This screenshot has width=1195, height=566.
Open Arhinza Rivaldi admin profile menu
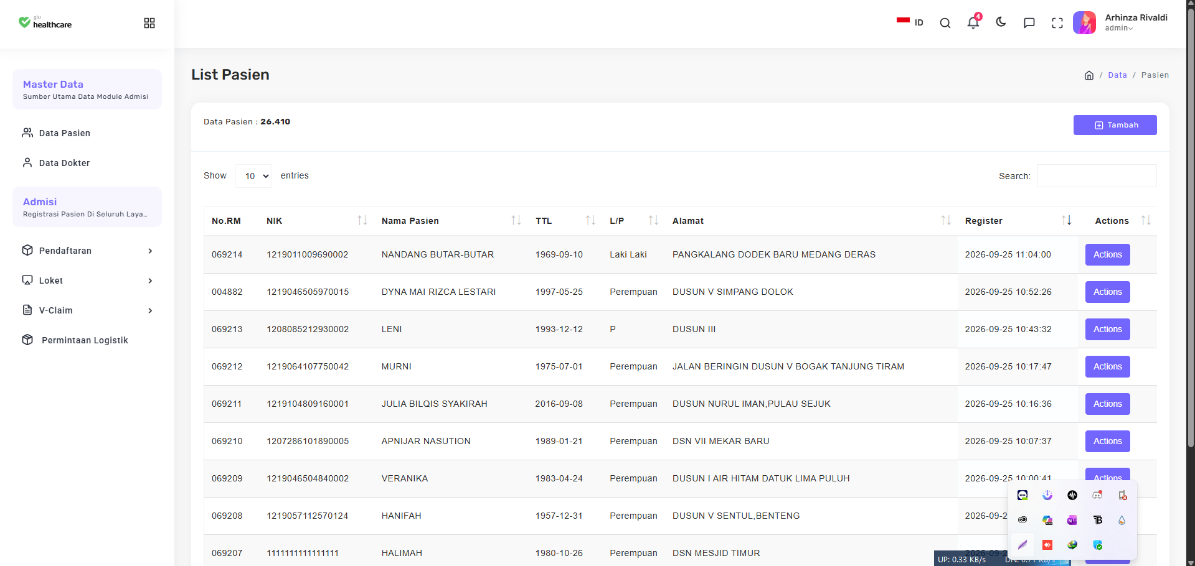1120,22
